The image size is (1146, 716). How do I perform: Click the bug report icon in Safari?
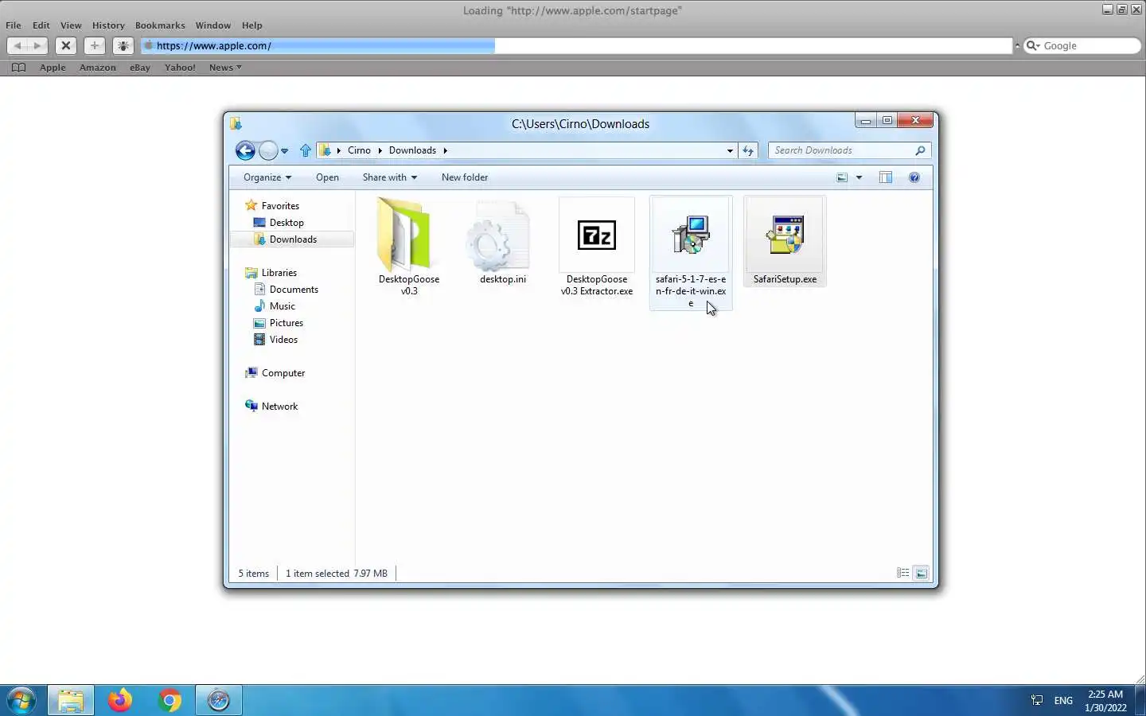point(123,45)
